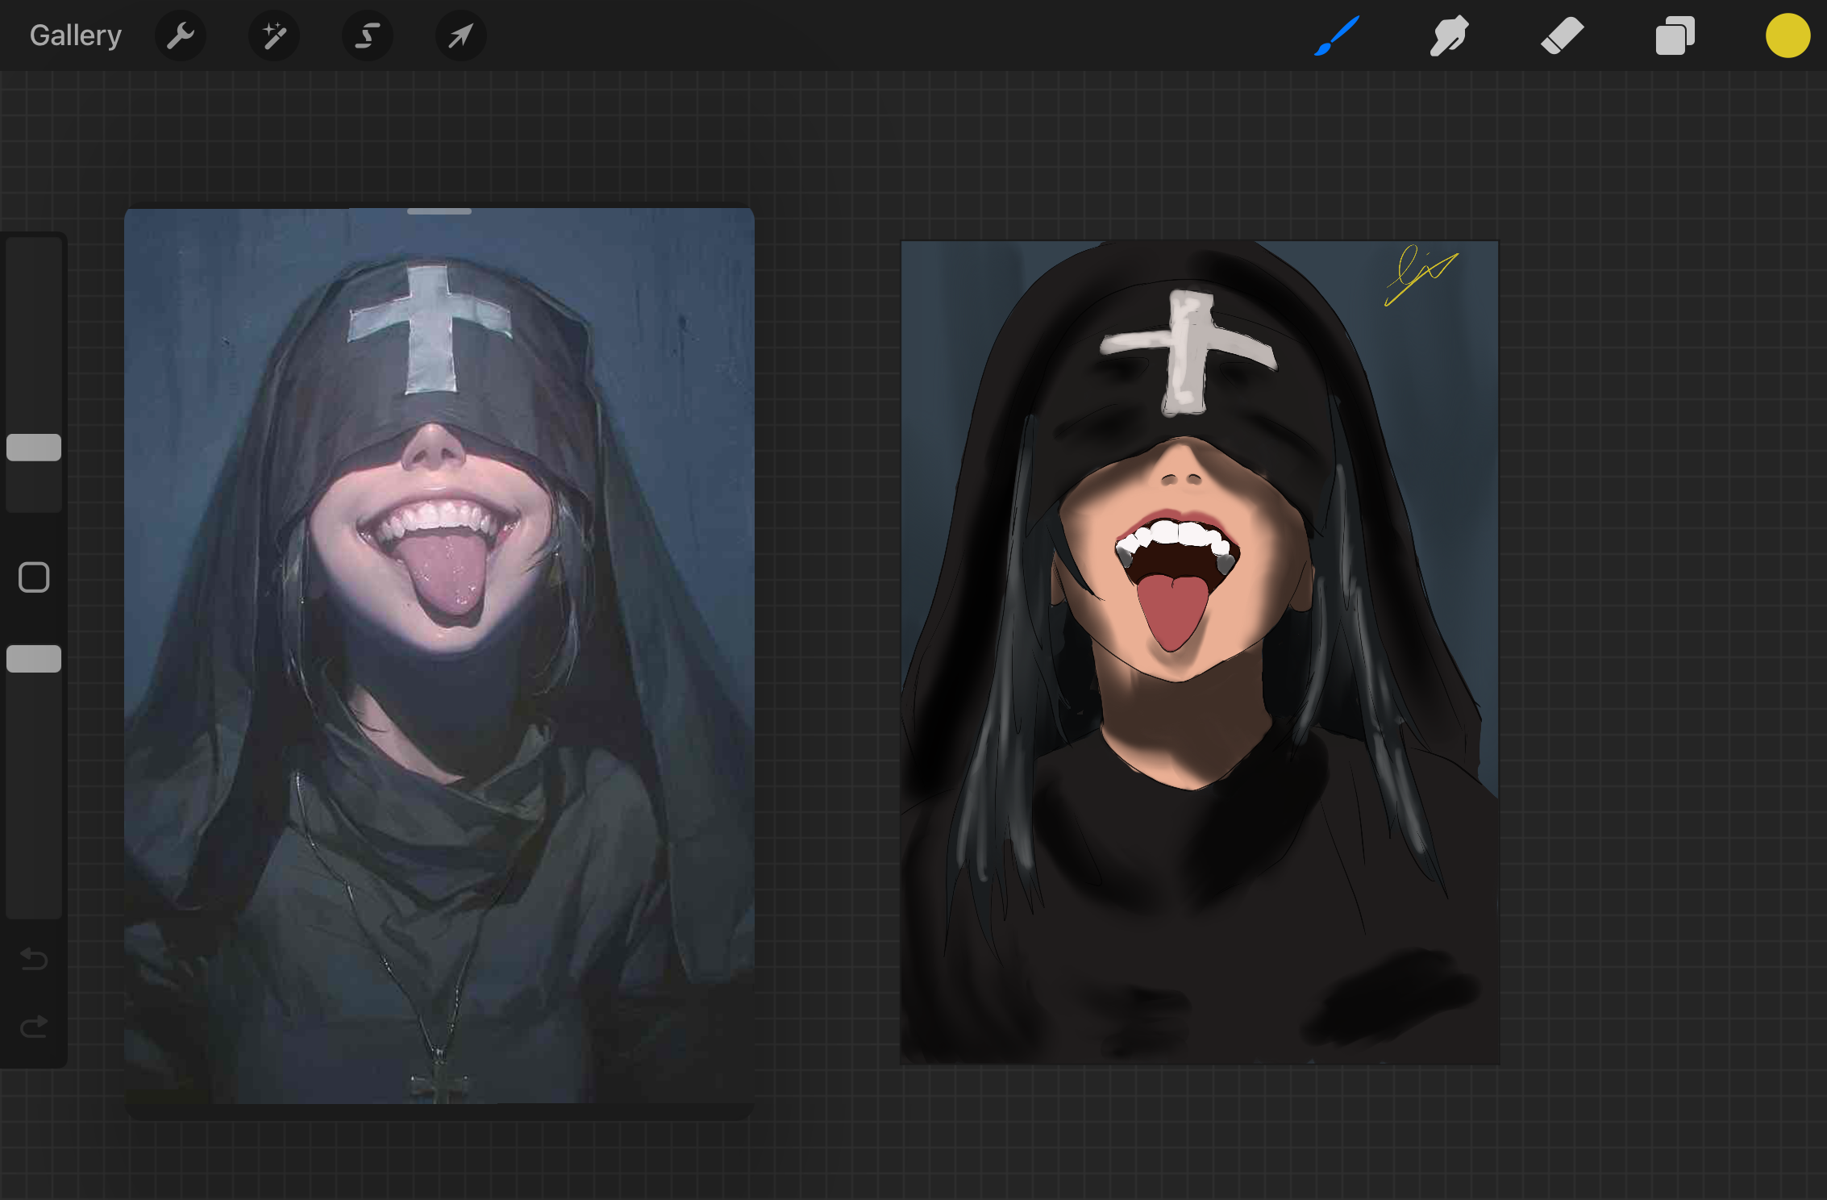Open the Adjustments magic wand menu
Image resolution: width=1827 pixels, height=1200 pixels.
274,35
